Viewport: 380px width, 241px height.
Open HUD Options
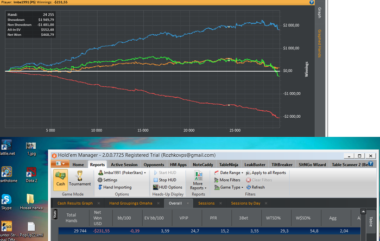coord(167,187)
